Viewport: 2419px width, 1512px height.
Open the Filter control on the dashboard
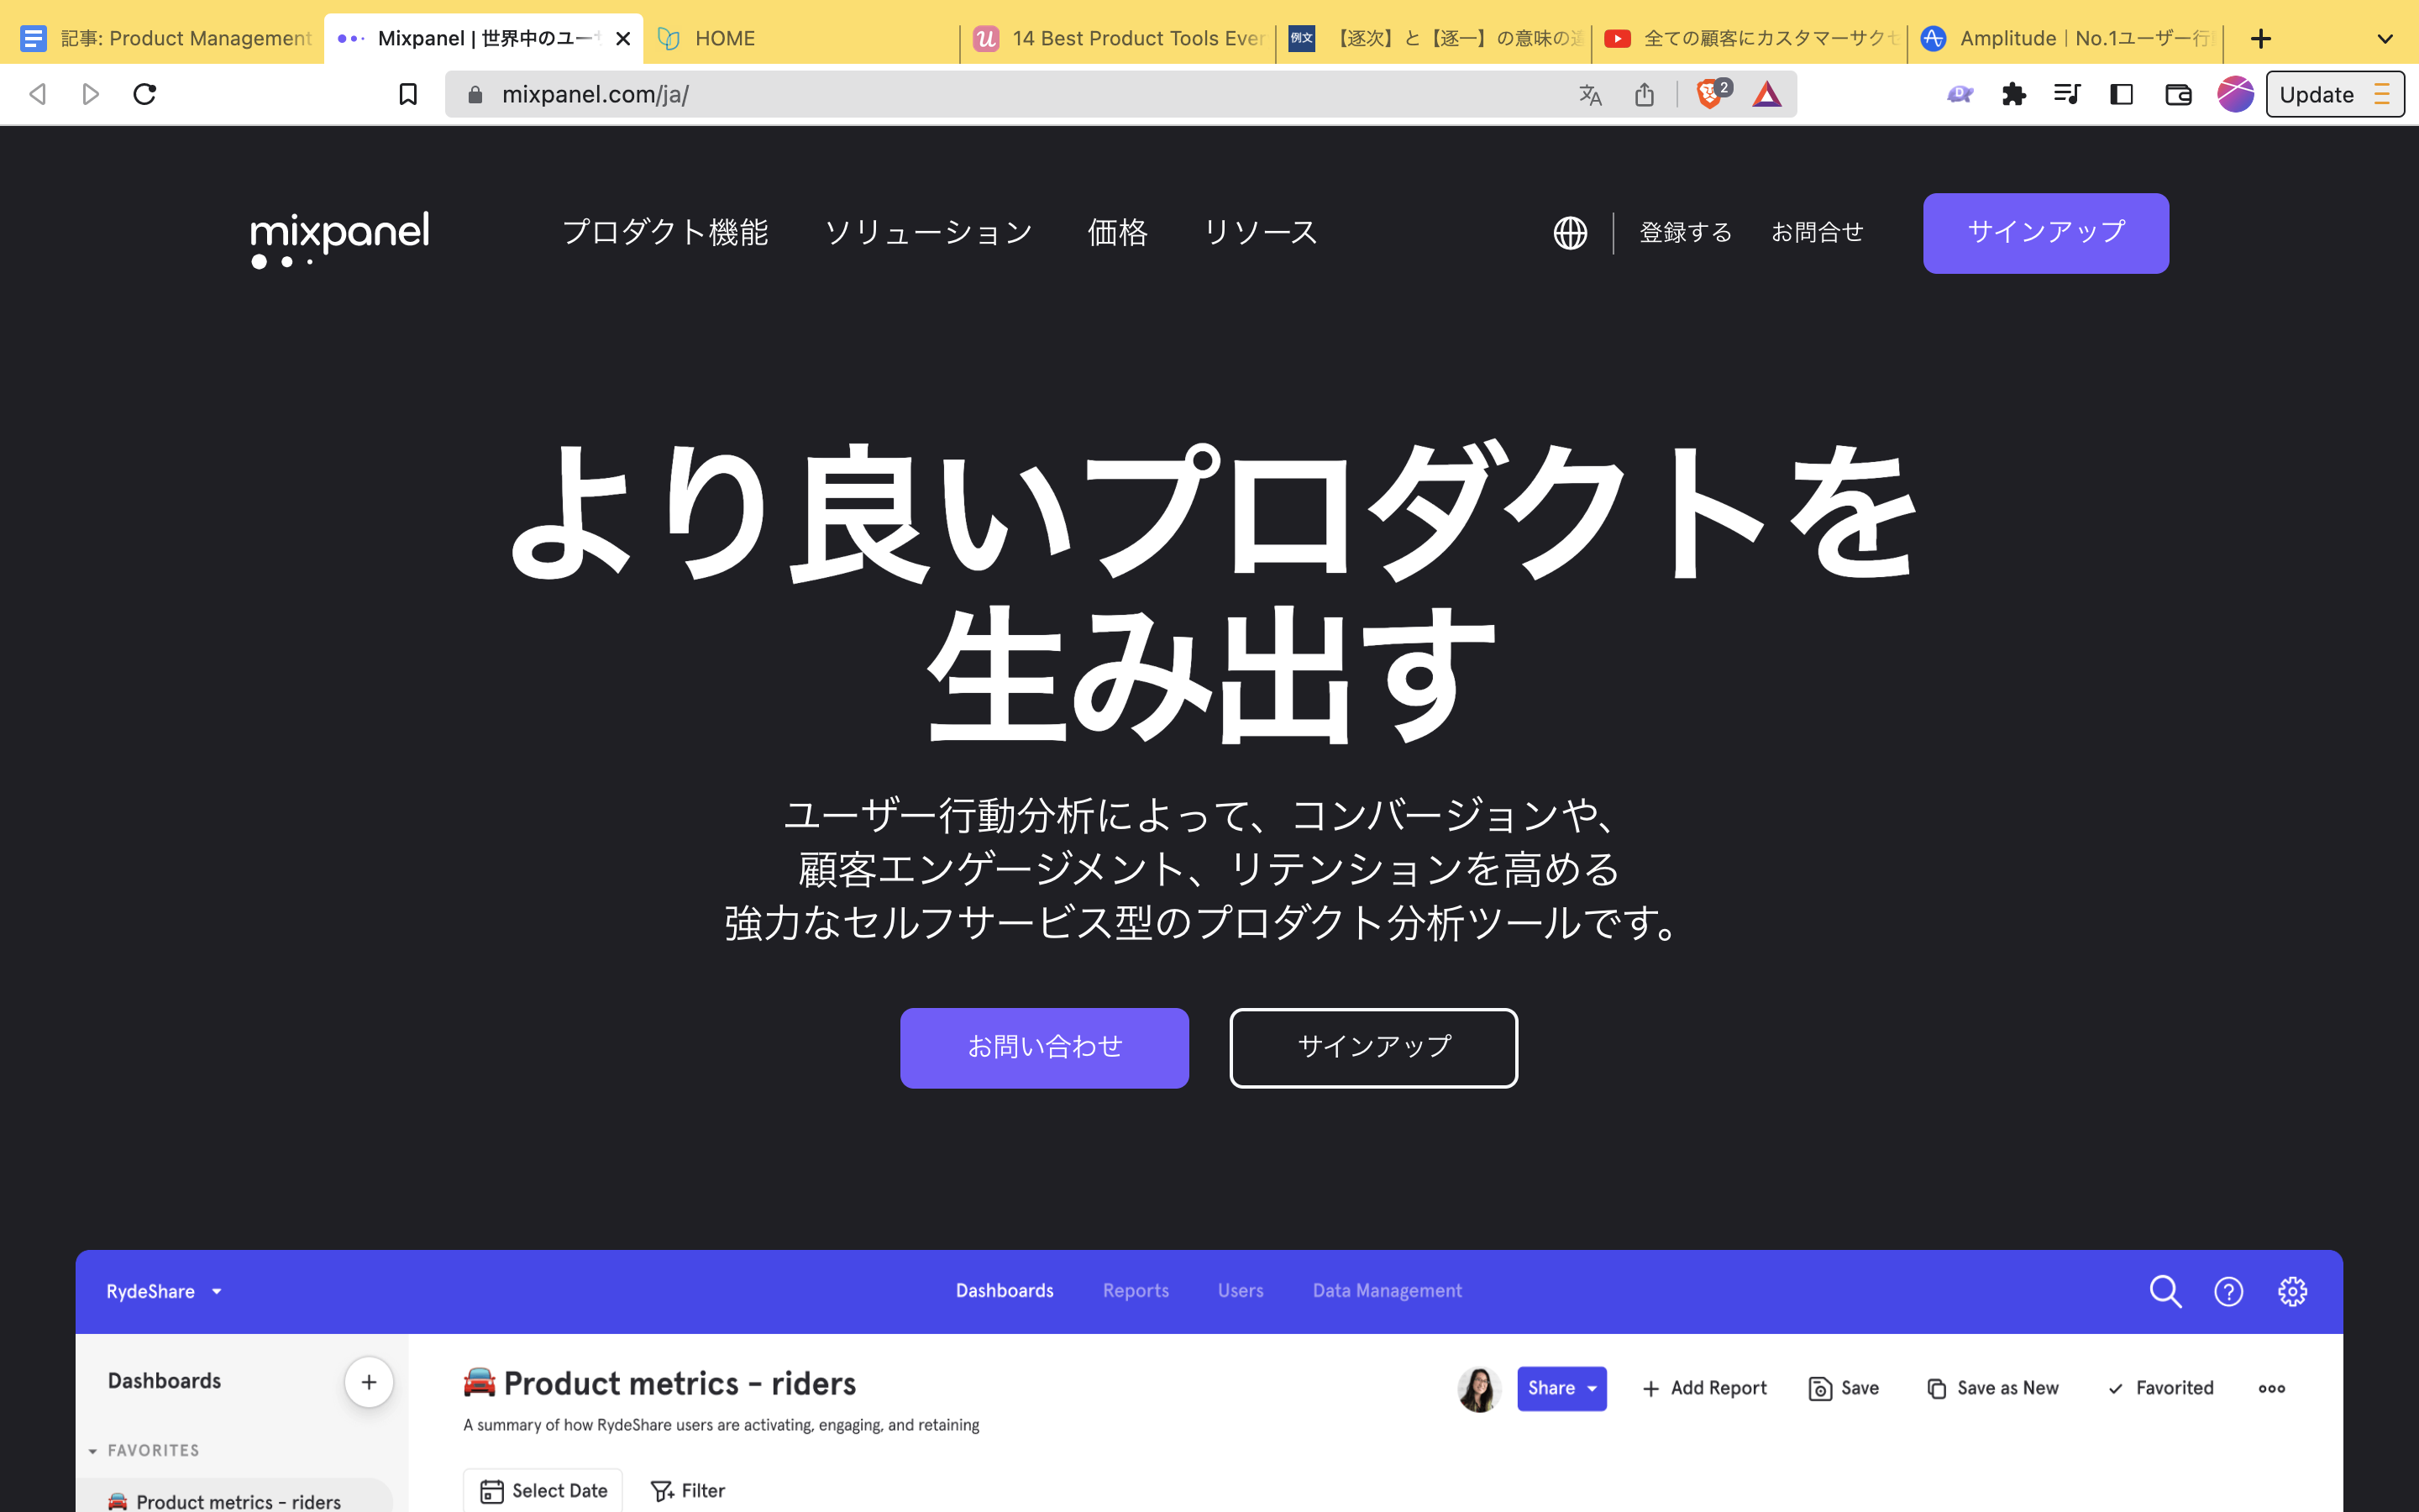(688, 1490)
